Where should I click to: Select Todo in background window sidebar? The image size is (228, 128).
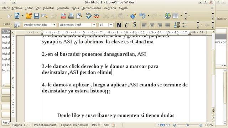[x=6, y=31]
